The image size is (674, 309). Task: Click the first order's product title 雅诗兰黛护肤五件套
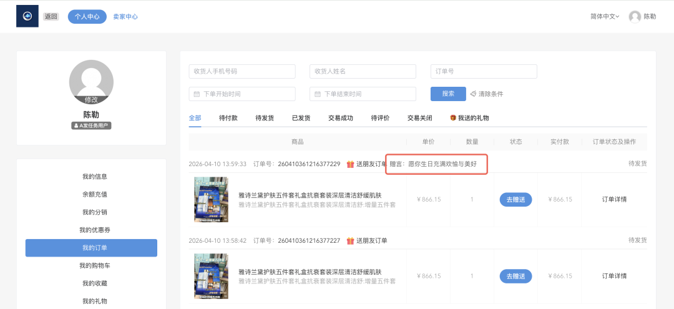[x=310, y=195]
